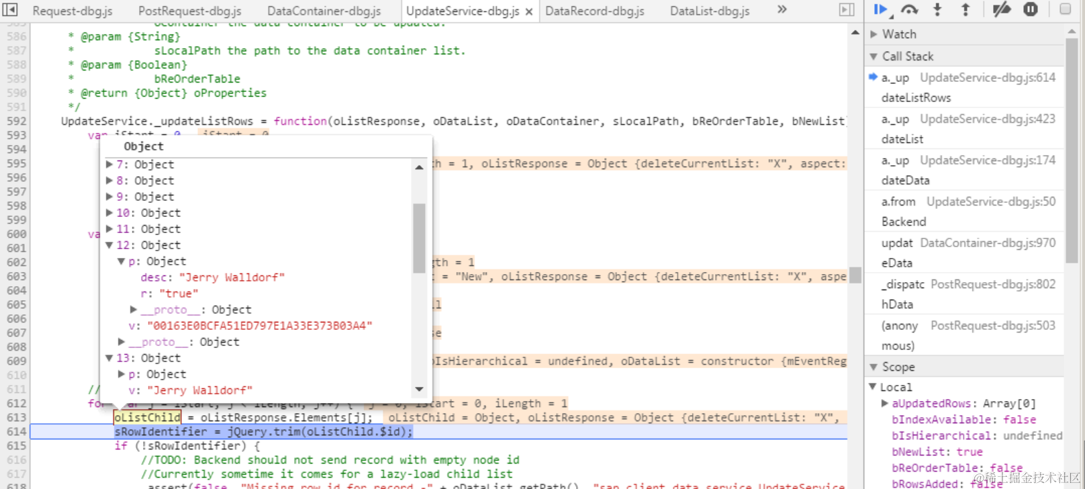Viewport: 1085px width, 489px height.
Task: Click bIndexAvailable: false in Scope
Action: tap(963, 420)
